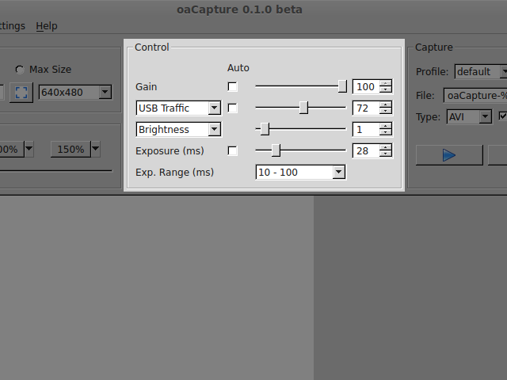The height and width of the screenshot is (380, 507).
Task: Enable Auto checkbox for Exposure (ms)
Action: tap(232, 151)
